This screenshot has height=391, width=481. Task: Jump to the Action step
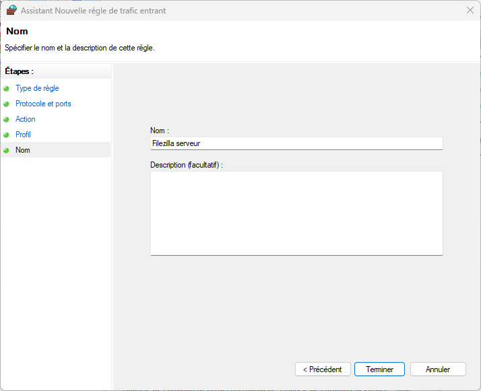pos(26,119)
